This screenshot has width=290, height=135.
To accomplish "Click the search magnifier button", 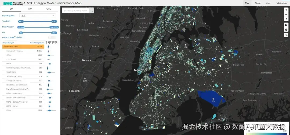I will click(92, 10).
